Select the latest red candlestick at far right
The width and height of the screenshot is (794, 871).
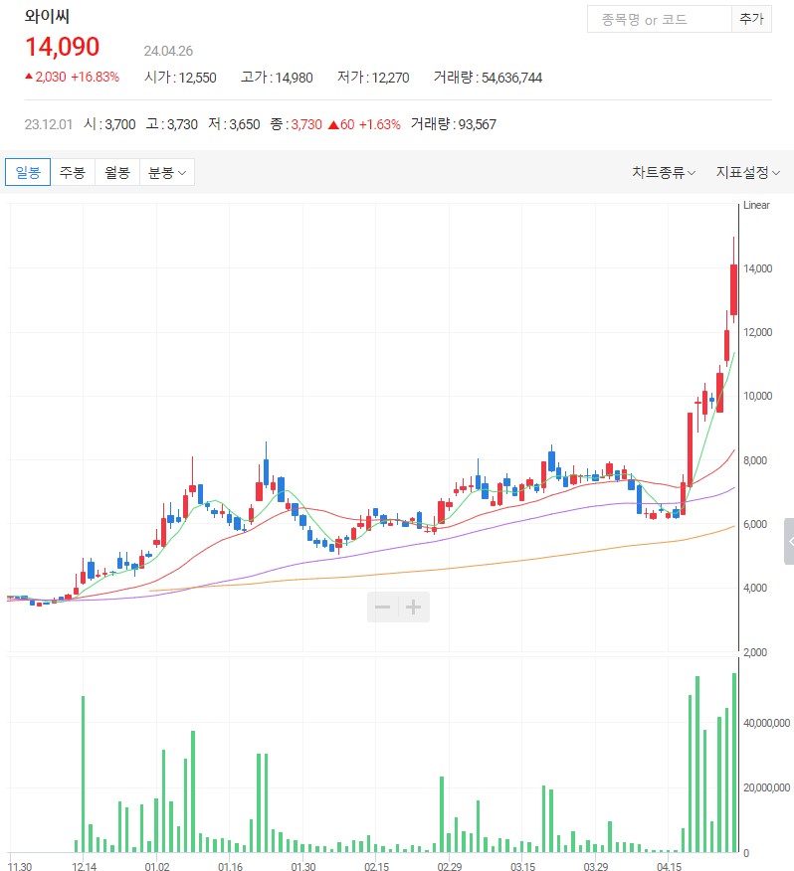(x=733, y=289)
